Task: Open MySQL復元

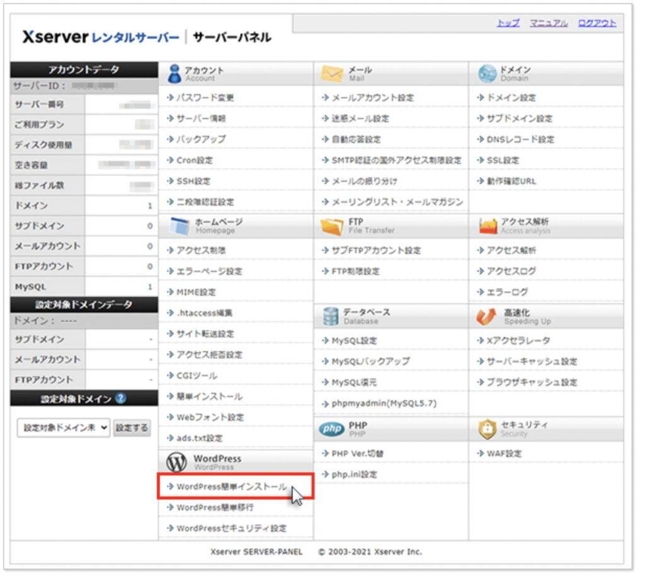Action: pyautogui.click(x=354, y=382)
